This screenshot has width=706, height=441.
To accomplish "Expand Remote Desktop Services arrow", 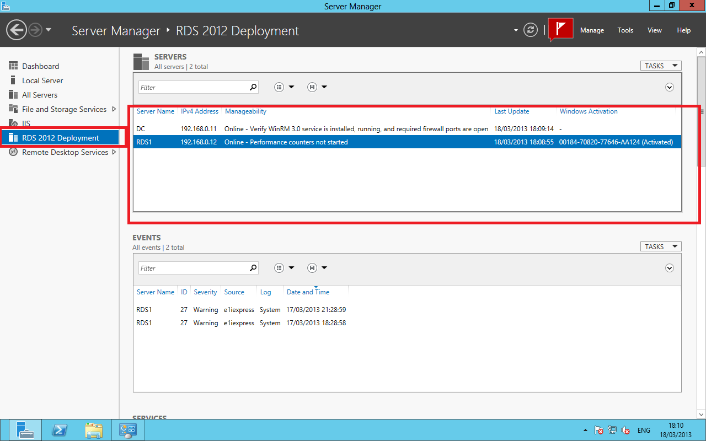I will 114,152.
